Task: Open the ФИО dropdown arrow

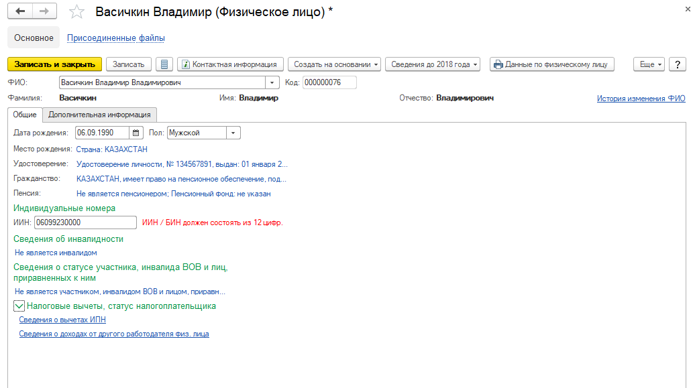Action: pos(272,82)
